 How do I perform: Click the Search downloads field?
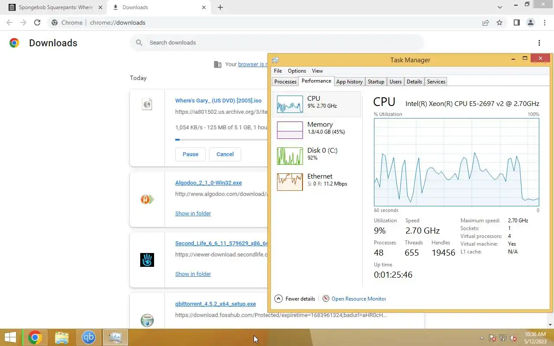[277, 43]
